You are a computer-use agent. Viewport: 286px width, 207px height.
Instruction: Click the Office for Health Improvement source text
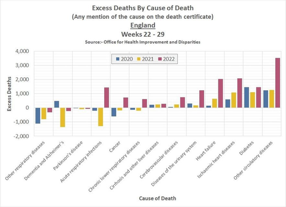142,42
